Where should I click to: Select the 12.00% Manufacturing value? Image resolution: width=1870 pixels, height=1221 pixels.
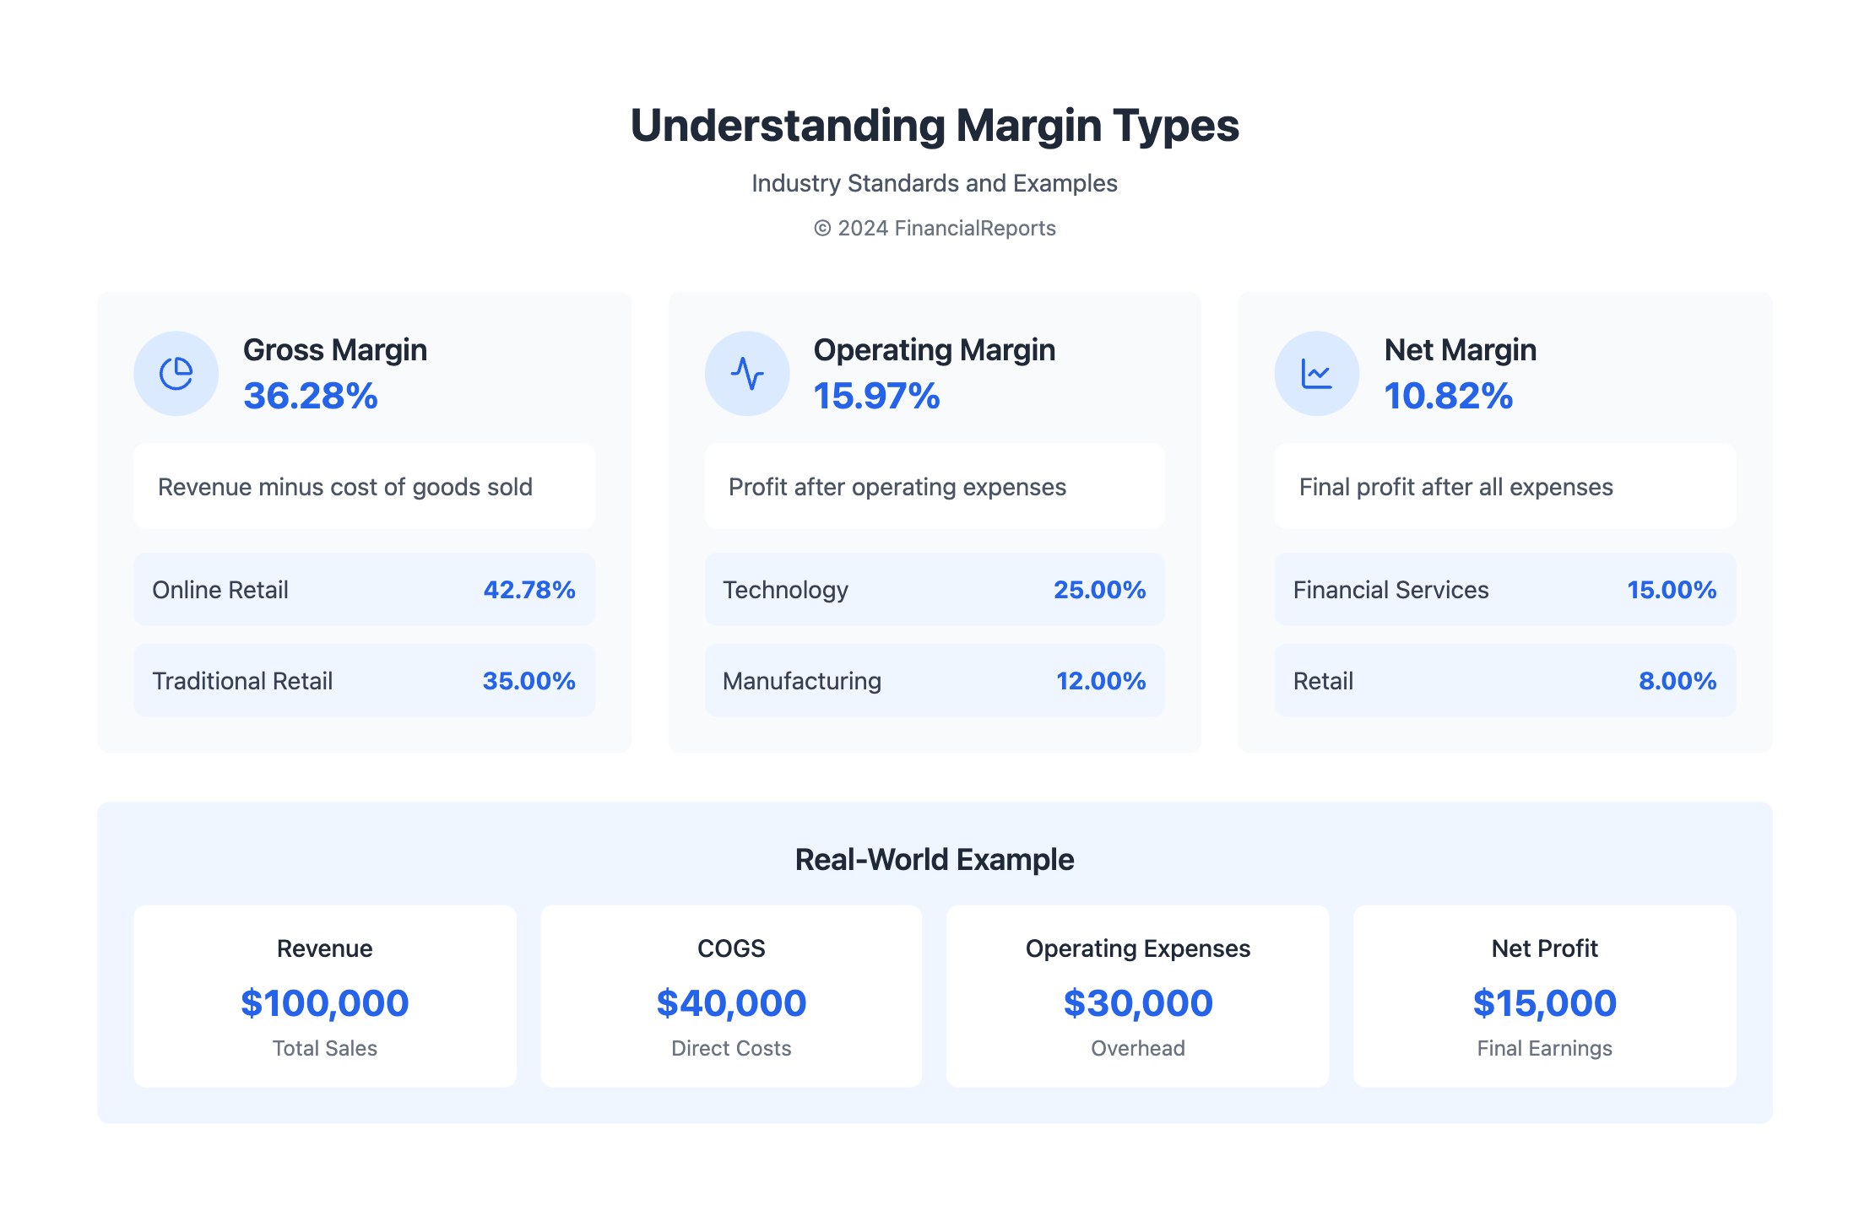coord(1102,681)
